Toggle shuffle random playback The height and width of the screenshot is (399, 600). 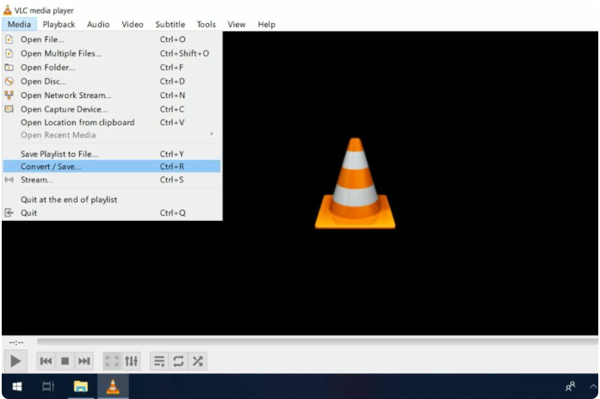(197, 361)
